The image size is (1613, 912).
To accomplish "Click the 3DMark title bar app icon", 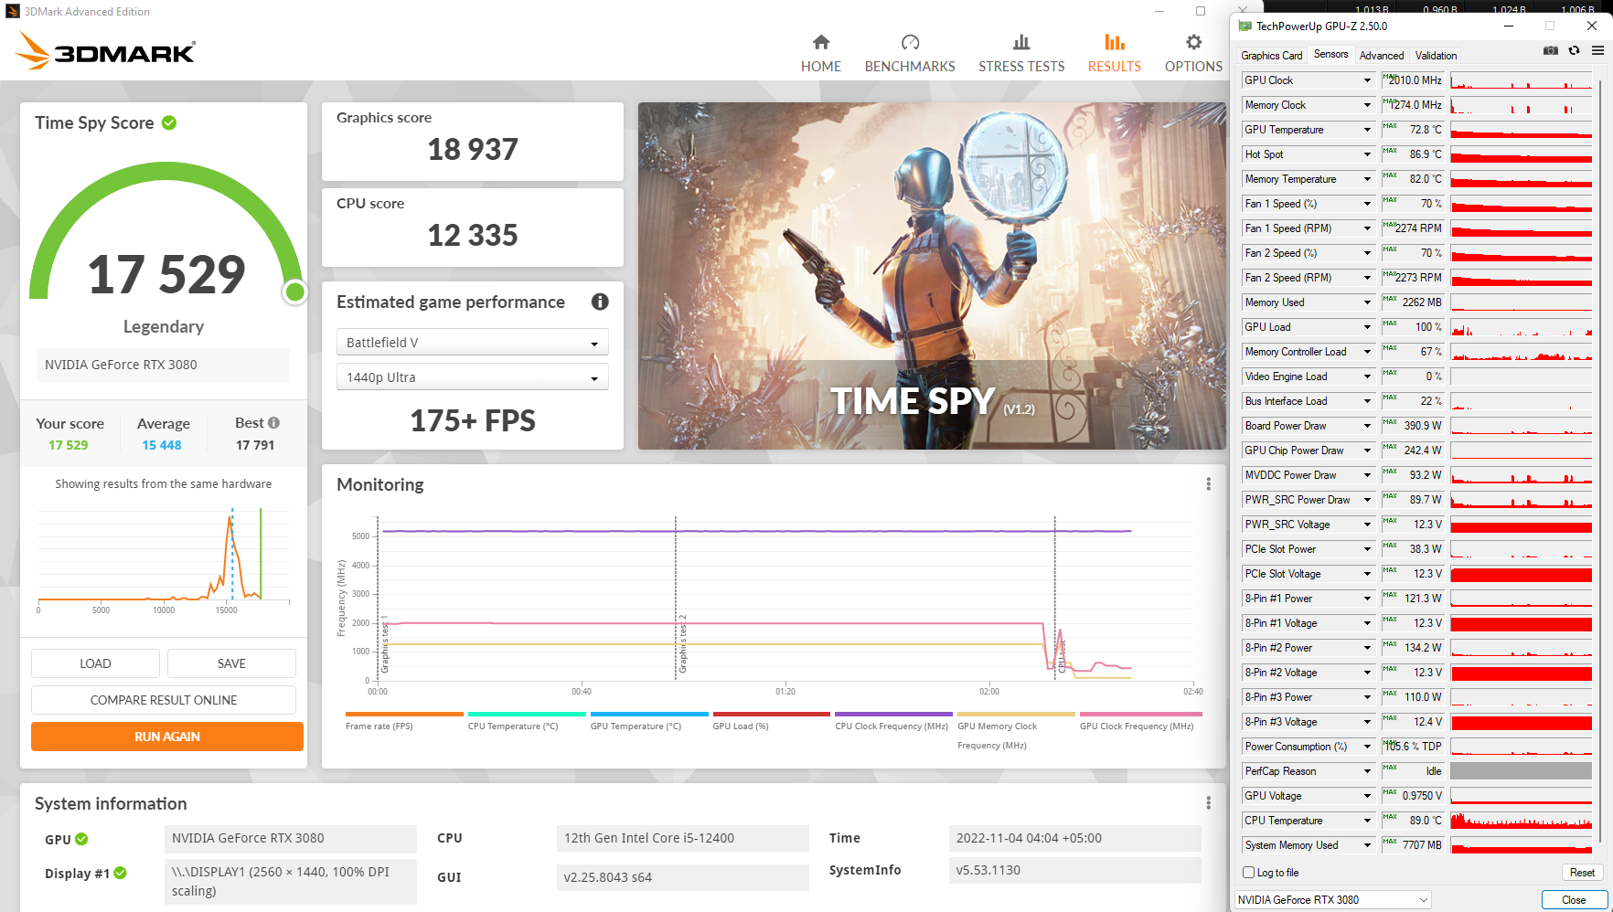I will point(13,12).
